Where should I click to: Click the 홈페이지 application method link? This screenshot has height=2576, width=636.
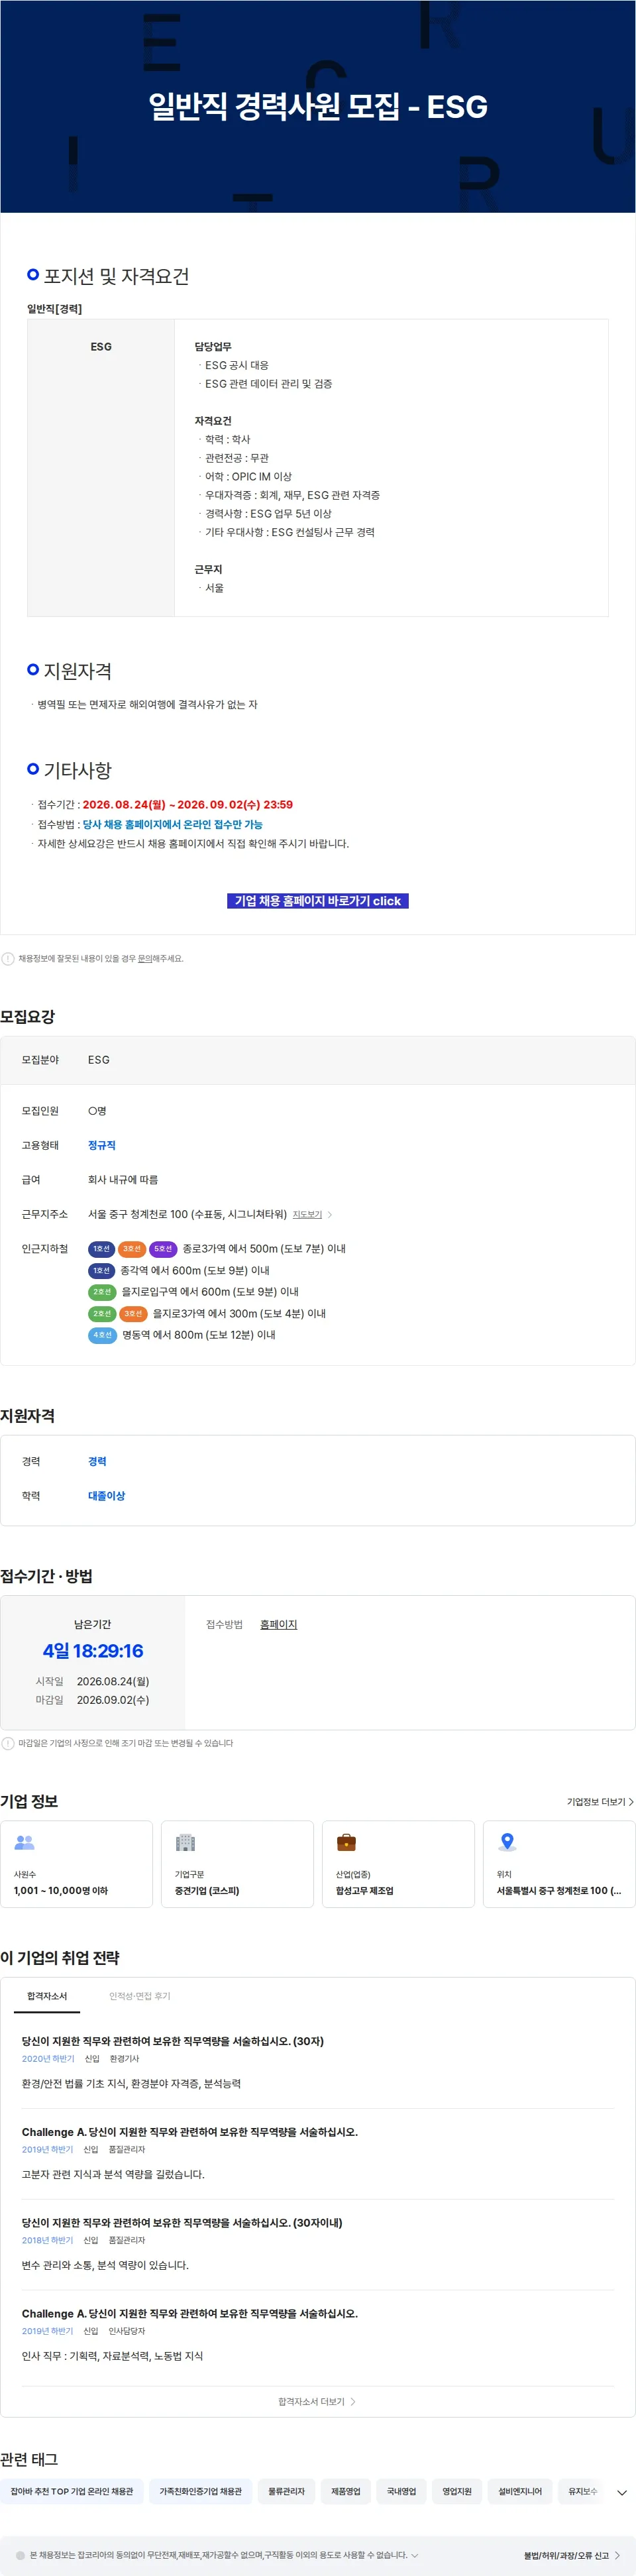[x=278, y=1624]
